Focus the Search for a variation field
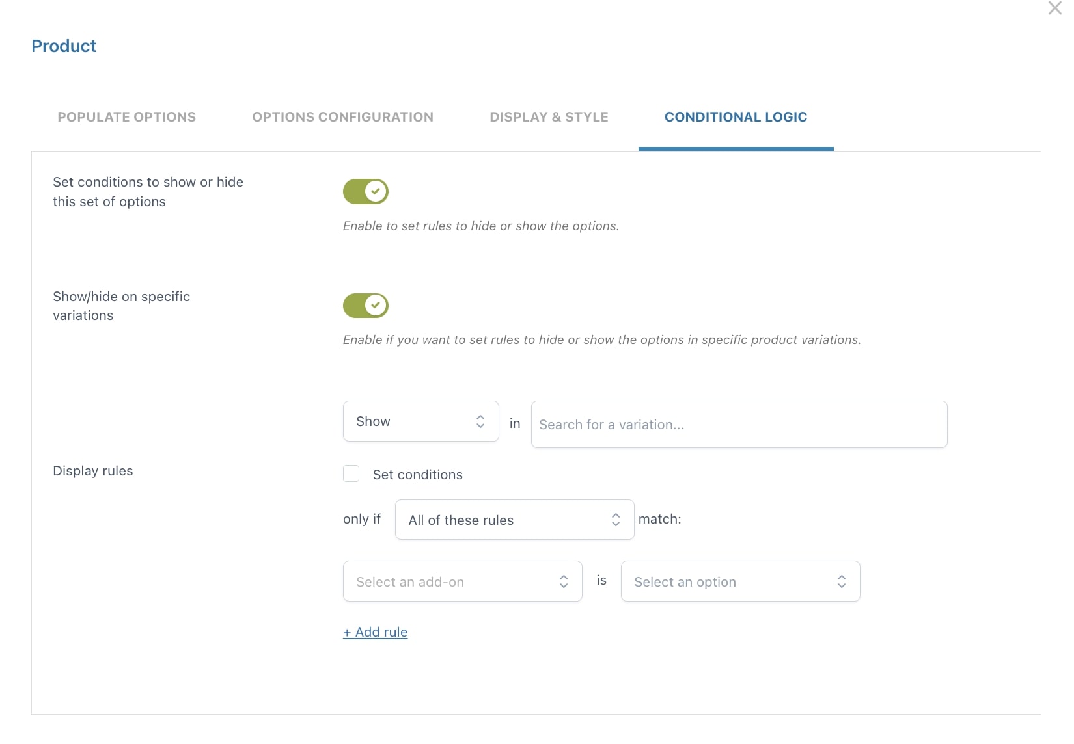Screen dimensions: 1074x744 [739, 425]
